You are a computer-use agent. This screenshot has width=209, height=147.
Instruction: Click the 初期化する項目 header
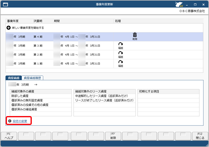pyautogui.click(x=168, y=92)
